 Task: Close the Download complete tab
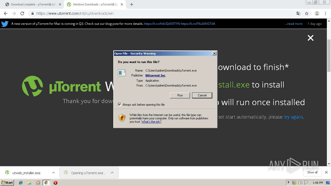[x=60, y=4]
